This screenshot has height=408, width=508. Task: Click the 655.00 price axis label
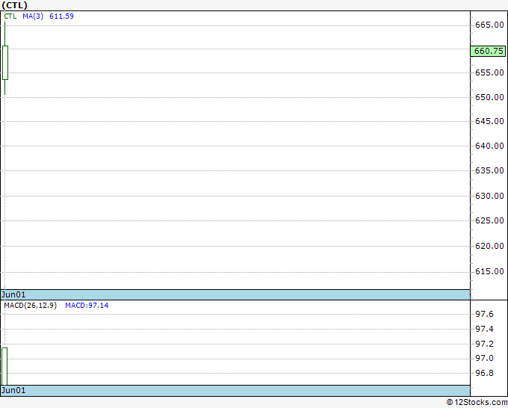(x=489, y=72)
